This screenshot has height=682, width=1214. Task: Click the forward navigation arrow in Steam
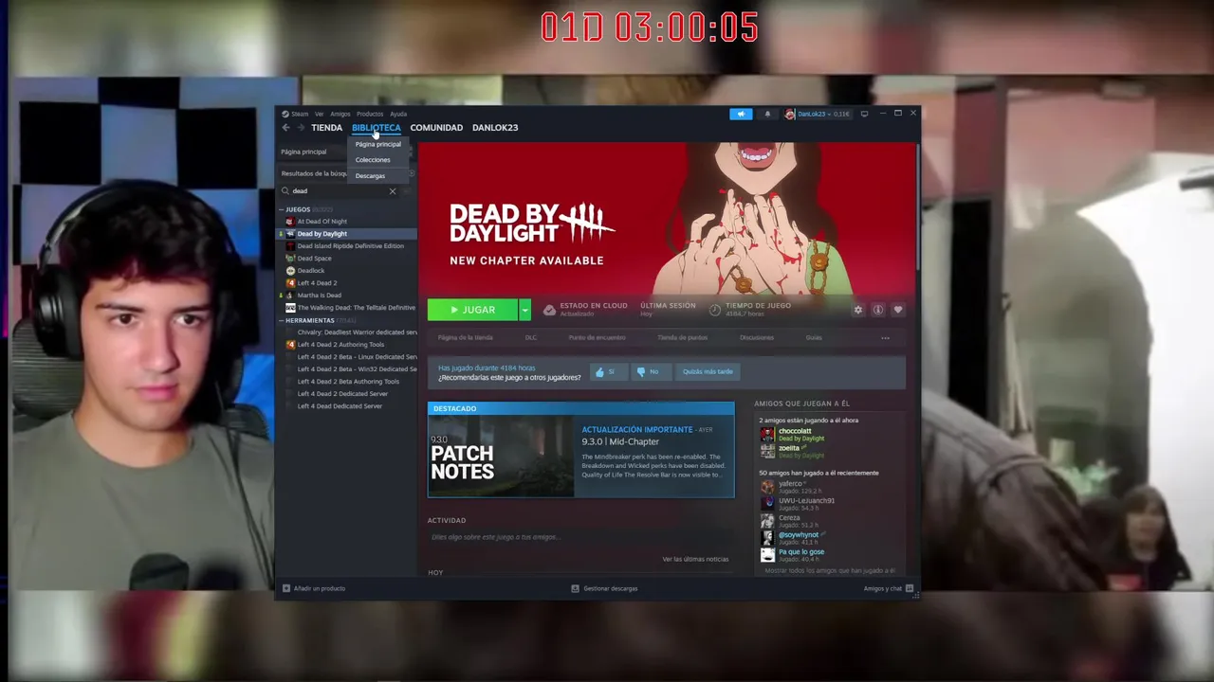tap(301, 127)
